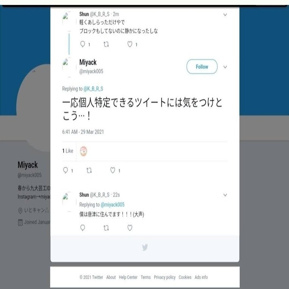
Task: Reply to Shun's 22s-old tweet
Action: tap(83, 228)
